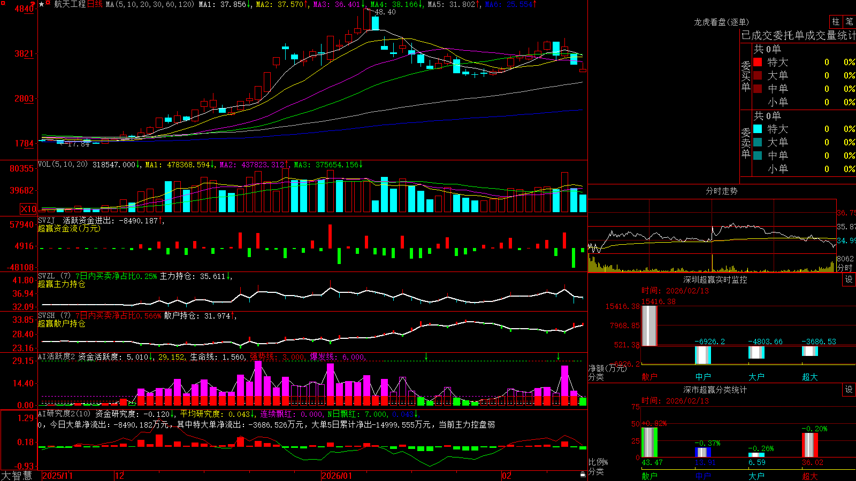
Task: Click the lock icon at chart bottom-right
Action: [583, 475]
